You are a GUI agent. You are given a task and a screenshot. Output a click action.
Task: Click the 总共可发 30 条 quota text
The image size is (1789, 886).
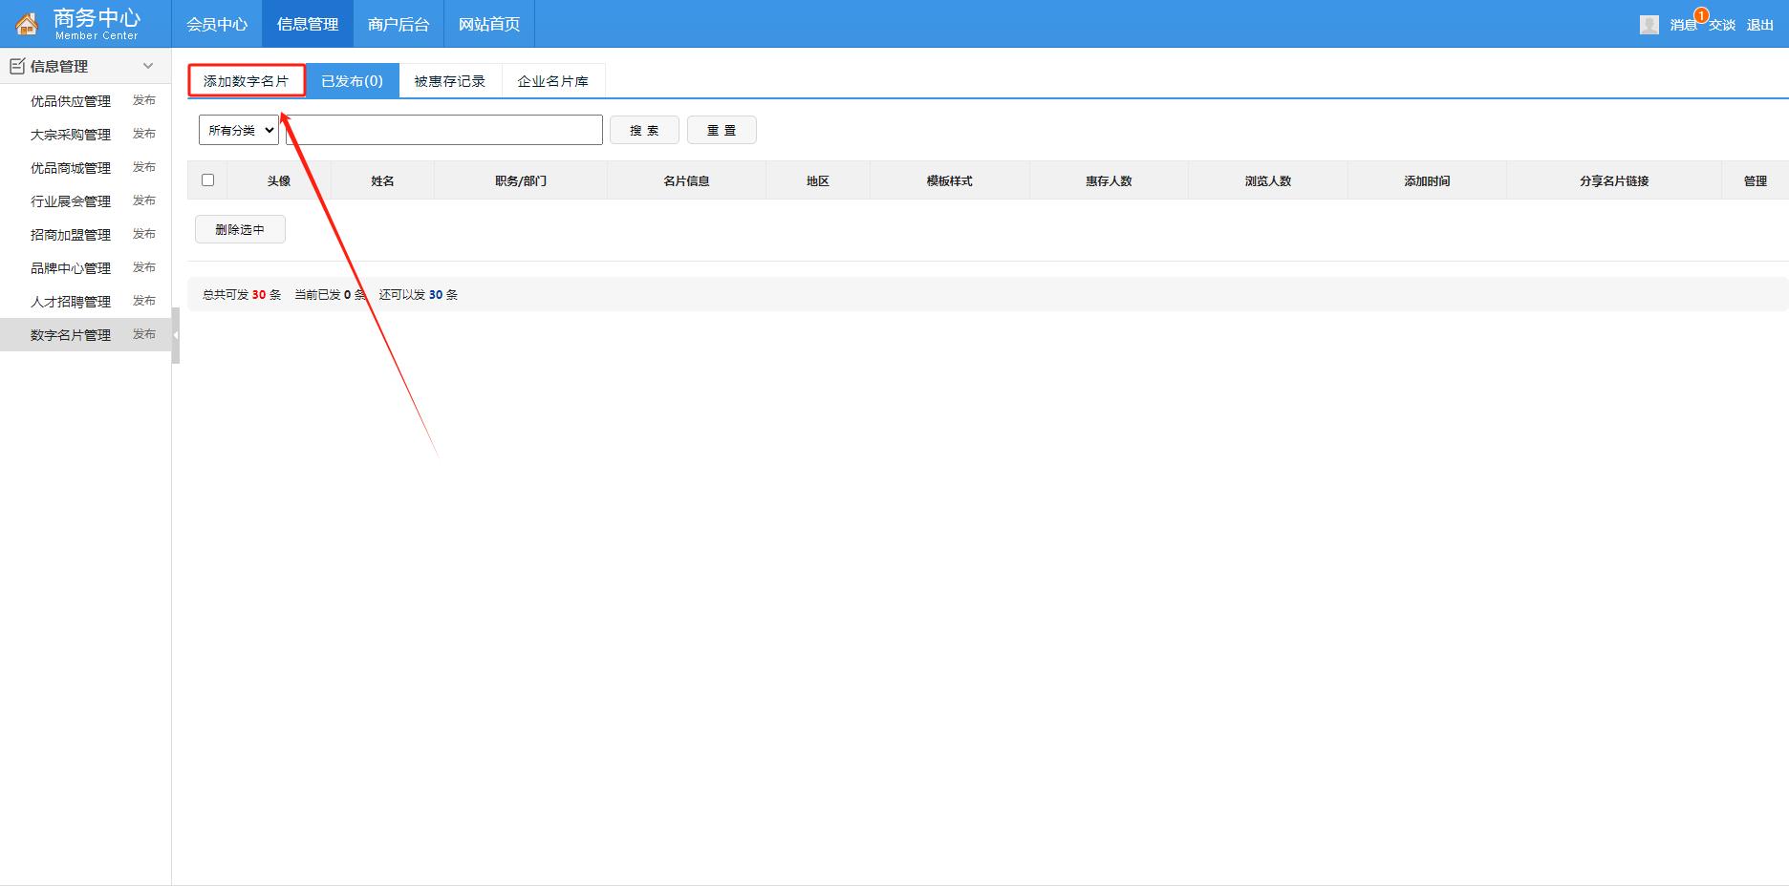click(242, 295)
